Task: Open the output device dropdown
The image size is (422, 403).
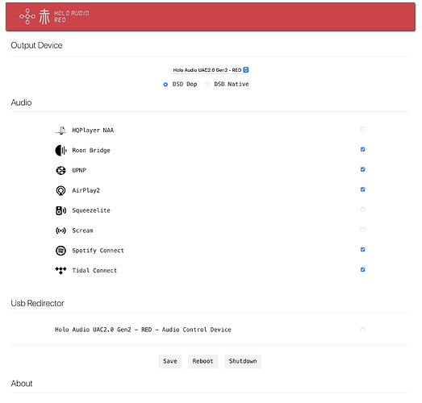Action: [210, 70]
